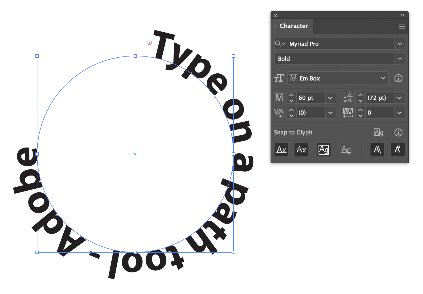Toggle snap to glyph bounds (boxed Ag)
Screen dimensions: 423x294
[324, 149]
